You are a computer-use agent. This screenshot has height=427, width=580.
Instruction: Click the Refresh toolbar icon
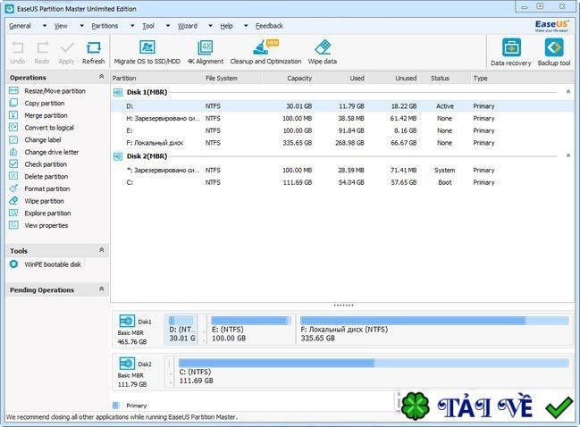pyautogui.click(x=93, y=49)
